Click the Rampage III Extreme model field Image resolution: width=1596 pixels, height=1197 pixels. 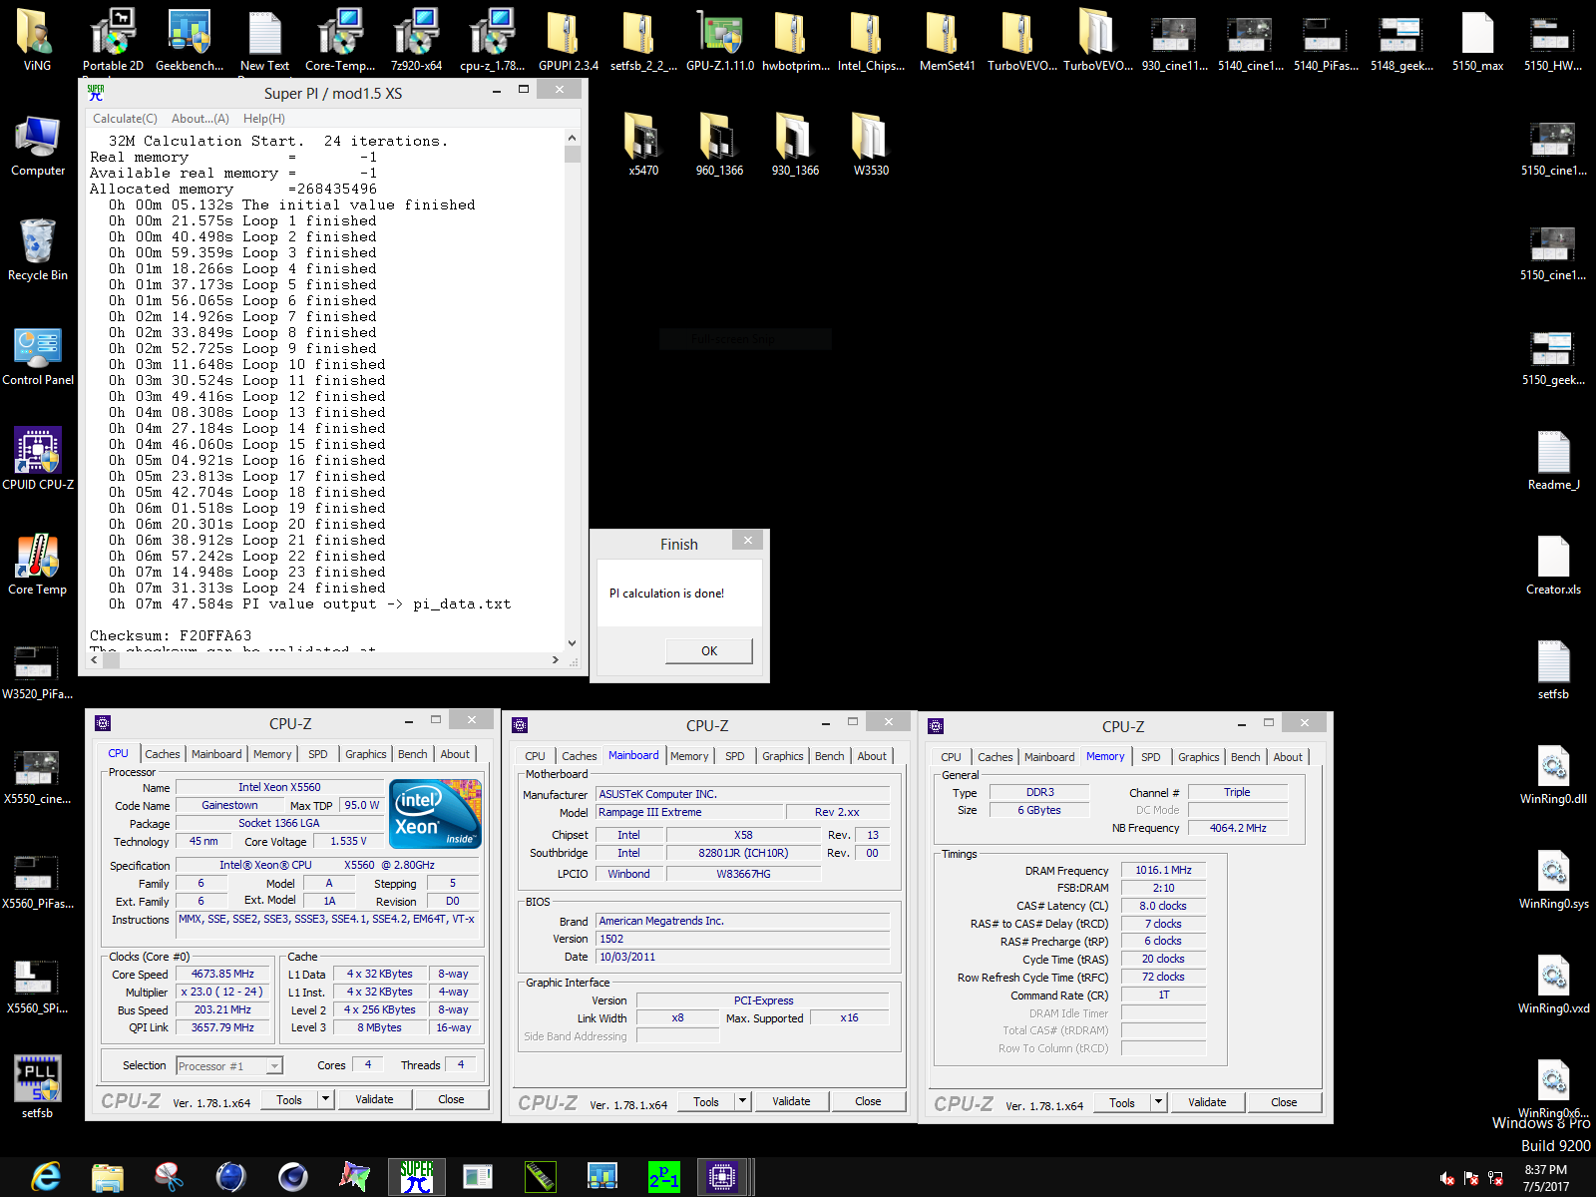[688, 812]
